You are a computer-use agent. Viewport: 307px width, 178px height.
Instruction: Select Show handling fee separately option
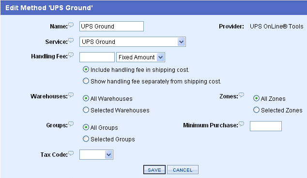[x=86, y=81]
